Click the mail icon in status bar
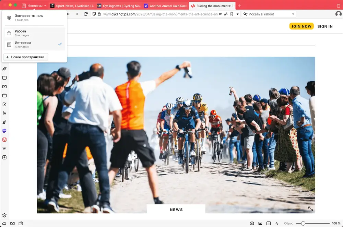 click(12, 223)
